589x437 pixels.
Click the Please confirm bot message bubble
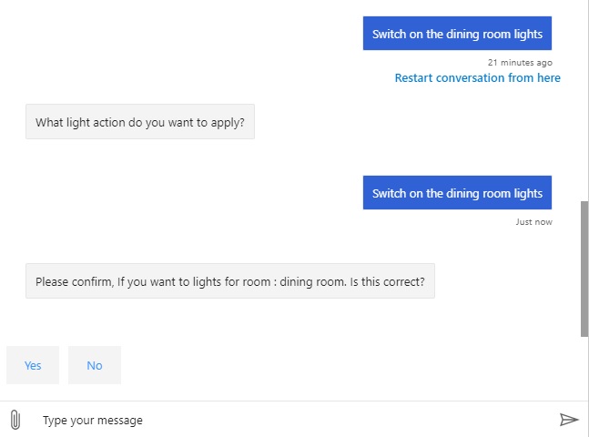pyautogui.click(x=229, y=281)
